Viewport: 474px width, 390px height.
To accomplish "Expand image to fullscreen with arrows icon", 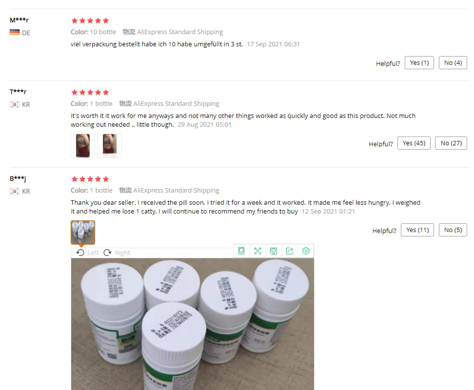I will point(257,251).
